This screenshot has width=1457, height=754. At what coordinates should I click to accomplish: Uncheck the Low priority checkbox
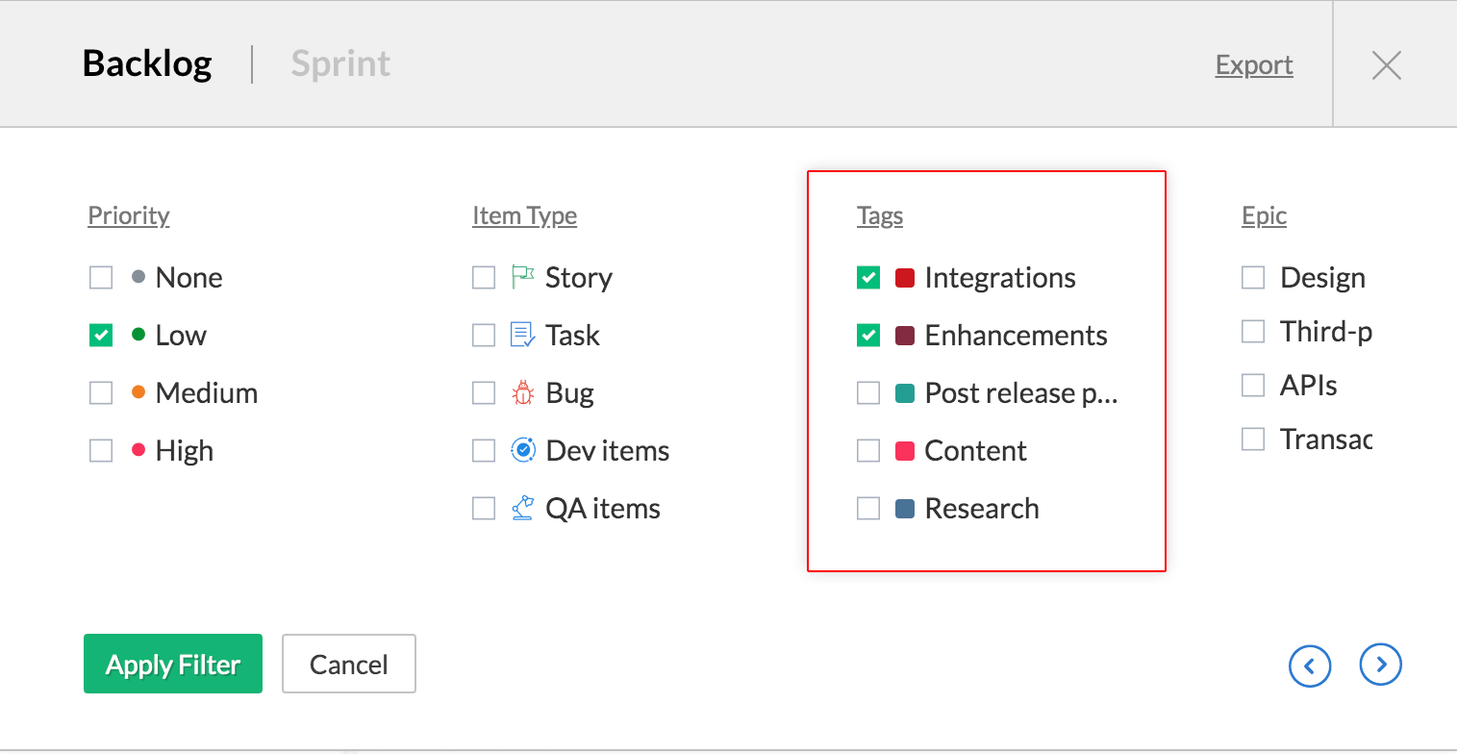pyautogui.click(x=101, y=336)
